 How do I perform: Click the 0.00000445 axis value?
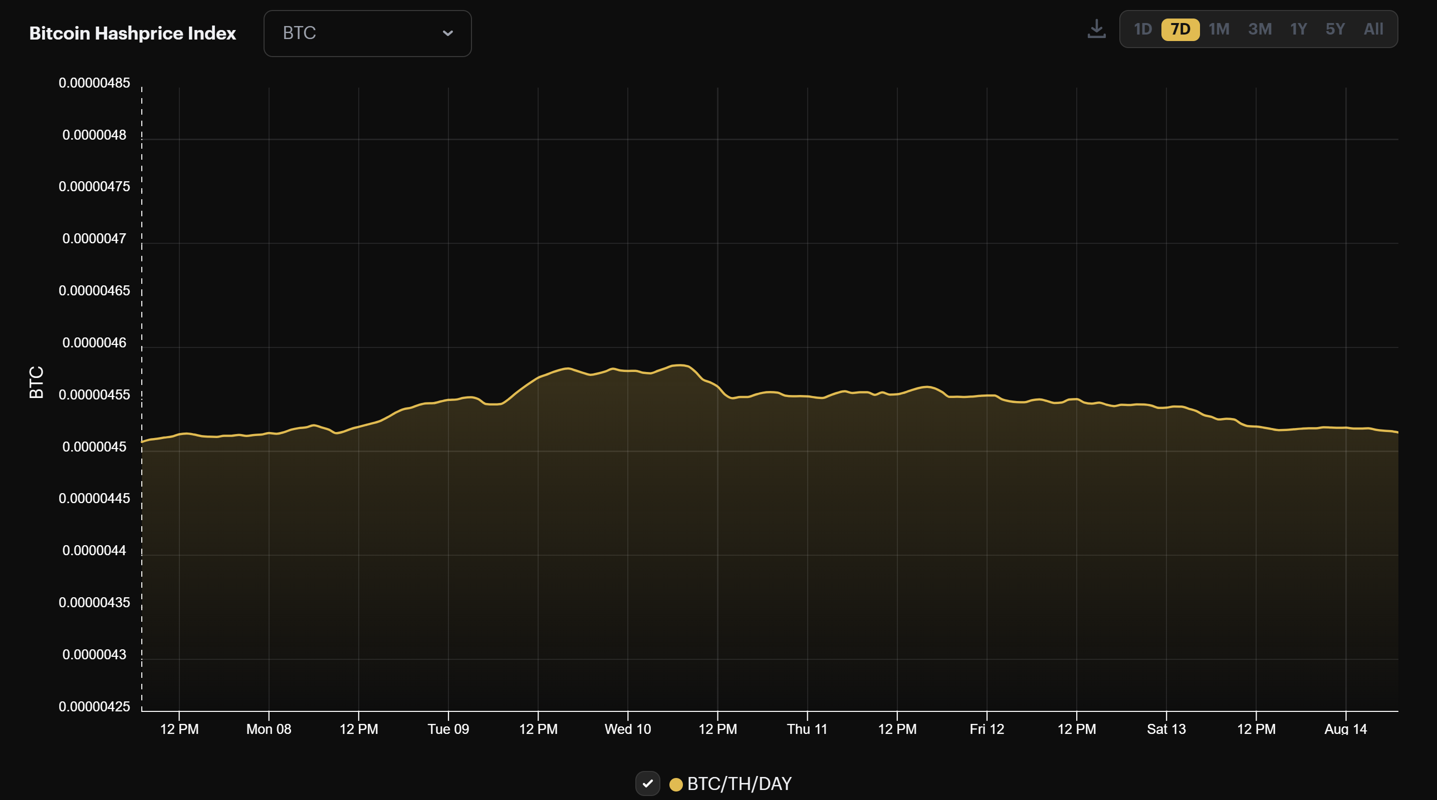tap(94, 499)
